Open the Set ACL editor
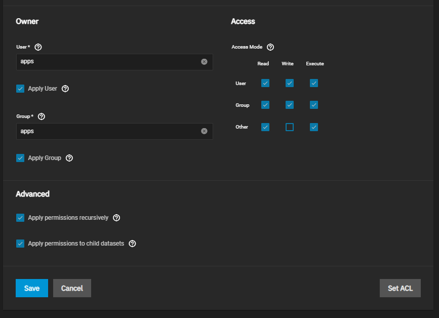This screenshot has height=318, width=439. pyautogui.click(x=400, y=288)
